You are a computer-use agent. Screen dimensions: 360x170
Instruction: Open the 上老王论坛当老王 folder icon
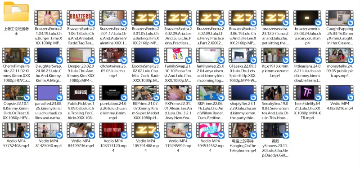pos(16,12)
